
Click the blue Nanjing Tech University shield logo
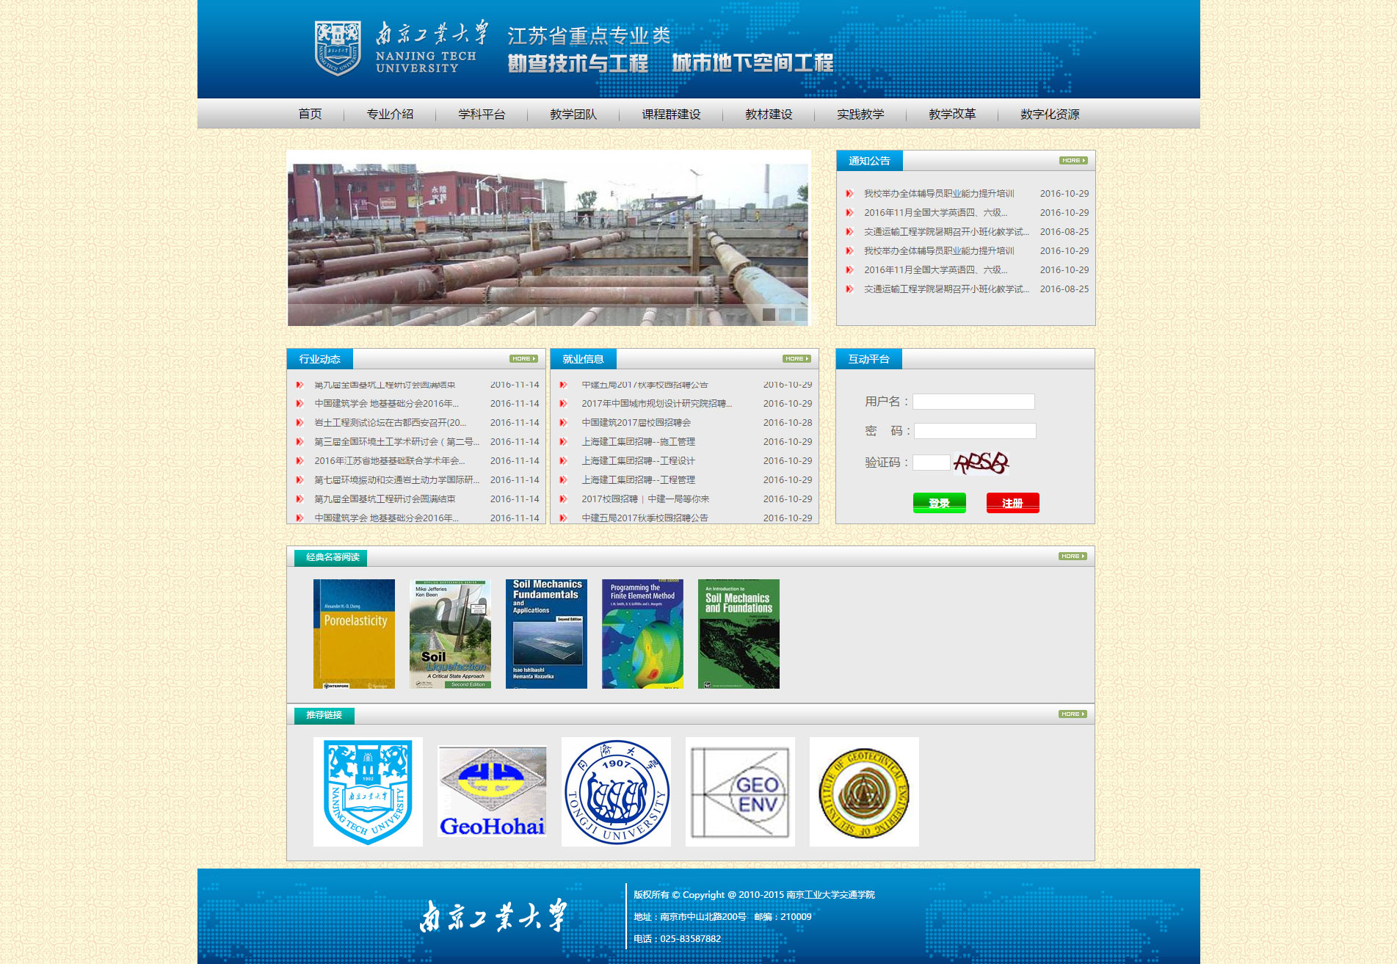point(368,791)
